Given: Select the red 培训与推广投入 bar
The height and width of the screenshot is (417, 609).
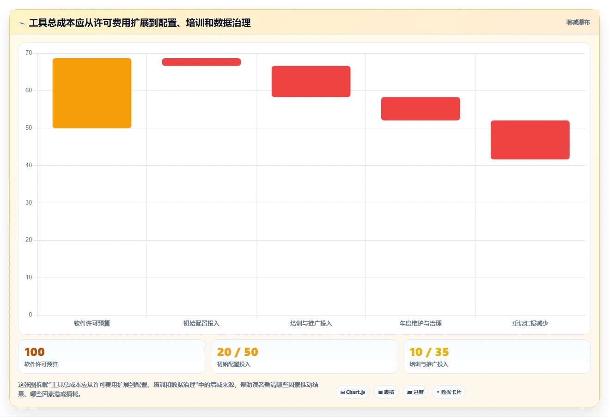Looking at the screenshot, I should 311,81.
